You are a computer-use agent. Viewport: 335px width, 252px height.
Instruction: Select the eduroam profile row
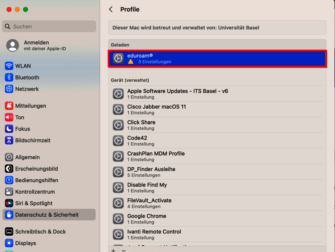click(x=217, y=58)
